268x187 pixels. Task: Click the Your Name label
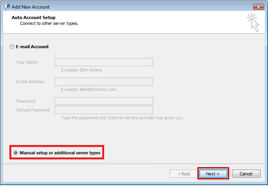coord(27,62)
